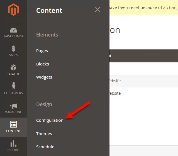Open the Catalog menu
The image size is (178, 156).
pyautogui.click(x=13, y=70)
